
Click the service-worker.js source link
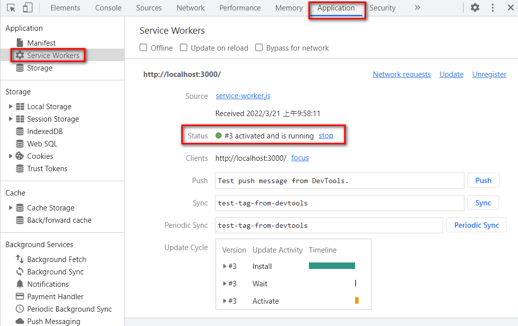(243, 96)
